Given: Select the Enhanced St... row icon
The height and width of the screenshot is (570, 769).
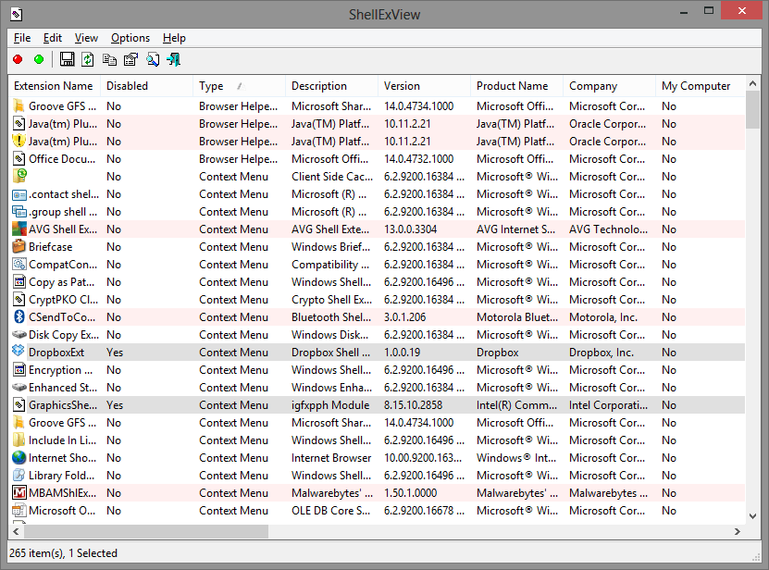Looking at the screenshot, I should tap(19, 387).
